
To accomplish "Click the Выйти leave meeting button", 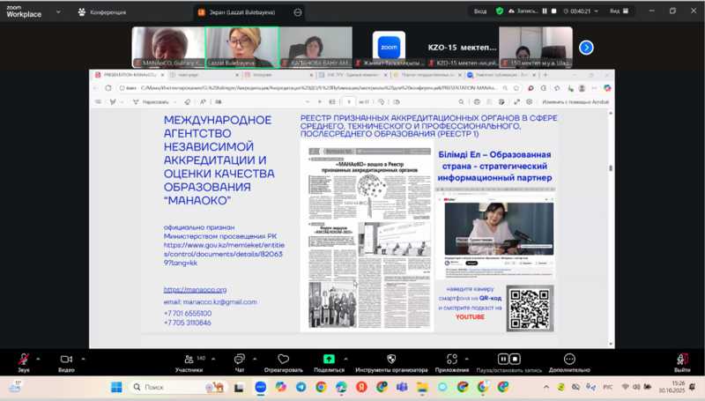I will pyautogui.click(x=682, y=360).
